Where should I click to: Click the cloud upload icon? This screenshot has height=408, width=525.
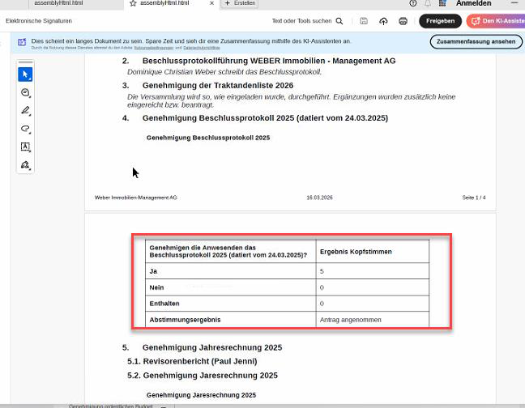[383, 21]
